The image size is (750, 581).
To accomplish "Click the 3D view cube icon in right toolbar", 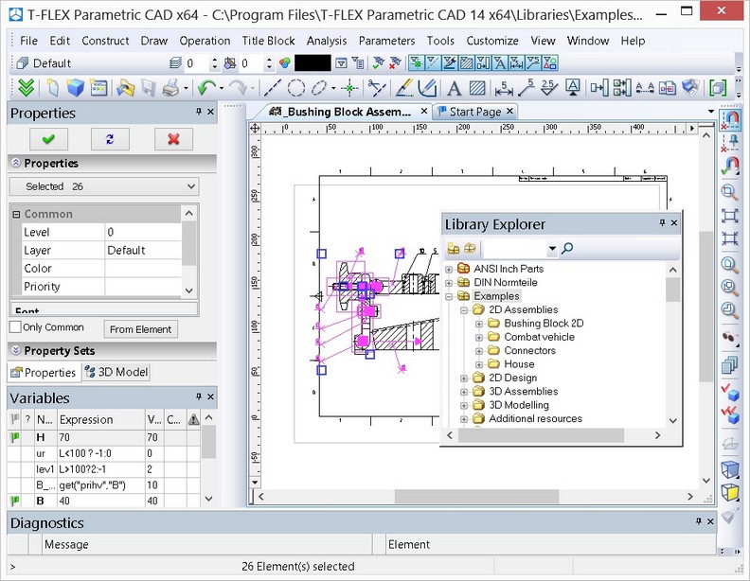I will click(730, 468).
